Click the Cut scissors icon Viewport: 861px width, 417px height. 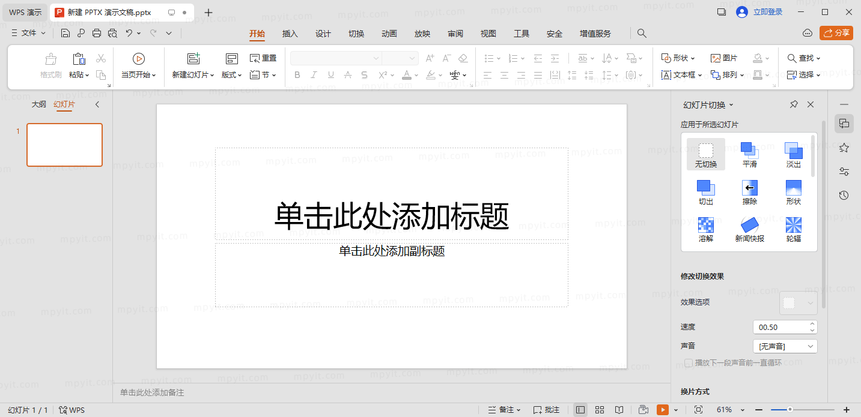(101, 58)
